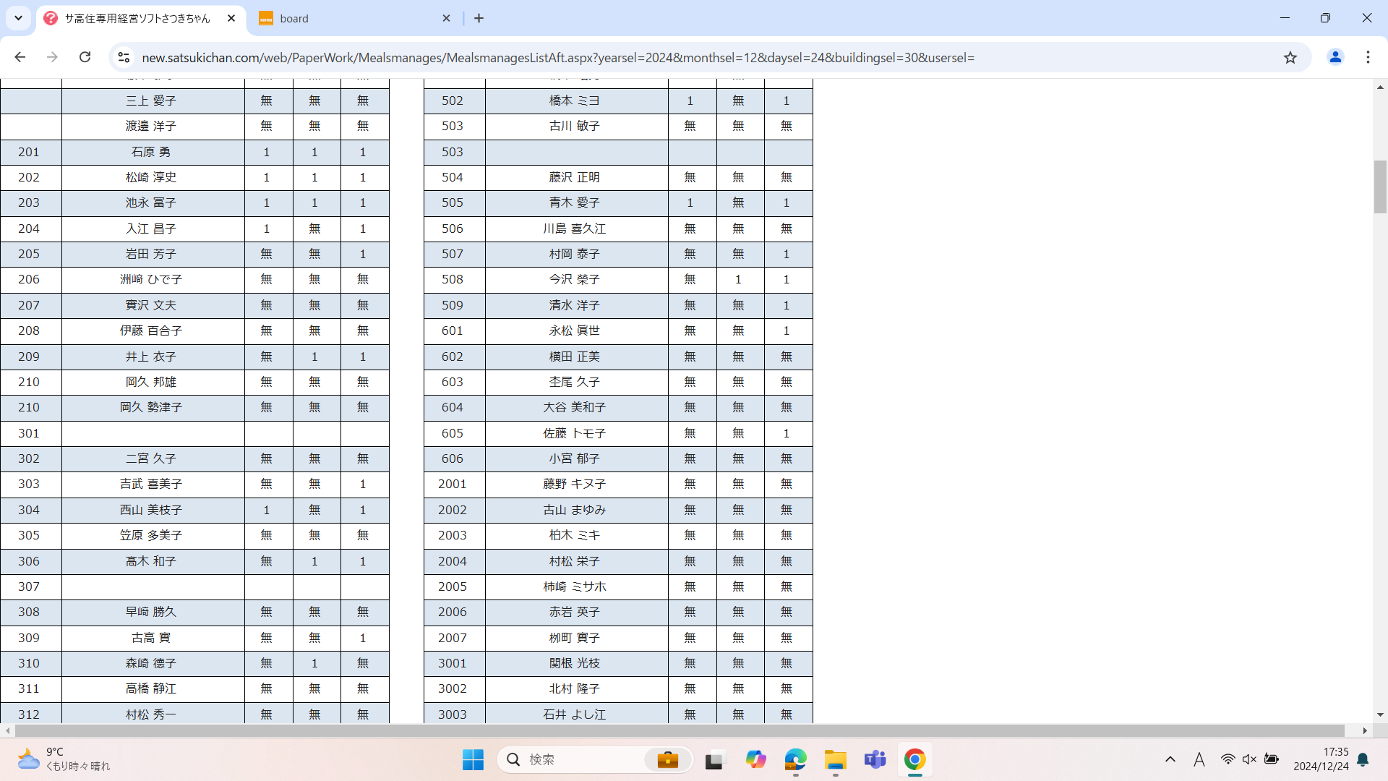Viewport: 1388px width, 781px height.
Task: Click the browser back arrow
Action: click(x=20, y=57)
